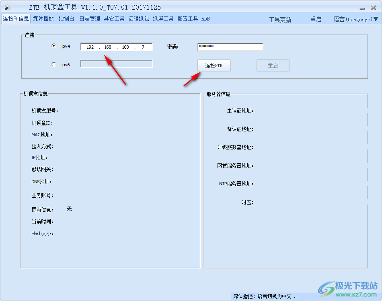Switch to the 其它工具 tab

click(x=114, y=19)
